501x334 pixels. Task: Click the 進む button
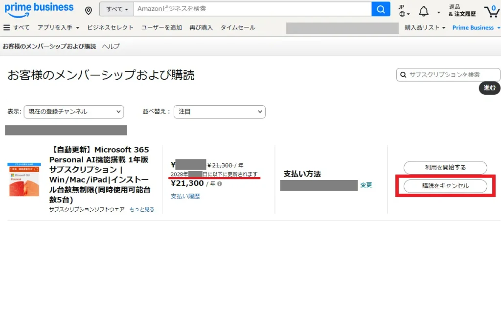point(489,88)
